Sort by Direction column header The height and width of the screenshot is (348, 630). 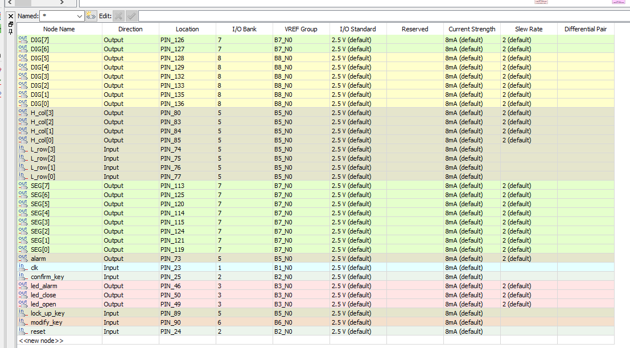click(x=130, y=29)
